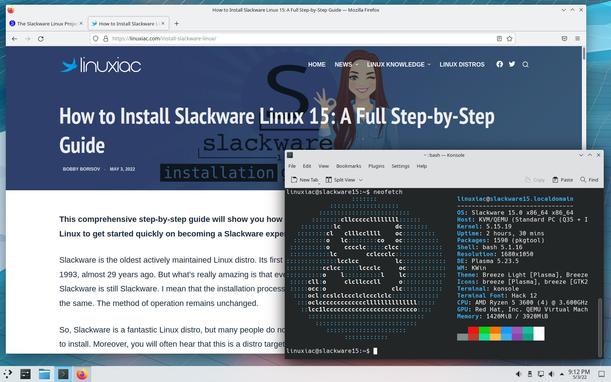611x382 pixels.
Task: Switch to Firefox in the taskbar
Action: (82, 374)
